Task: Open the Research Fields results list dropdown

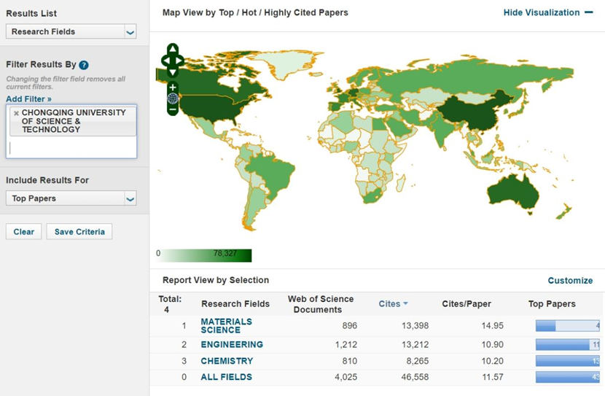Action: pyautogui.click(x=71, y=32)
